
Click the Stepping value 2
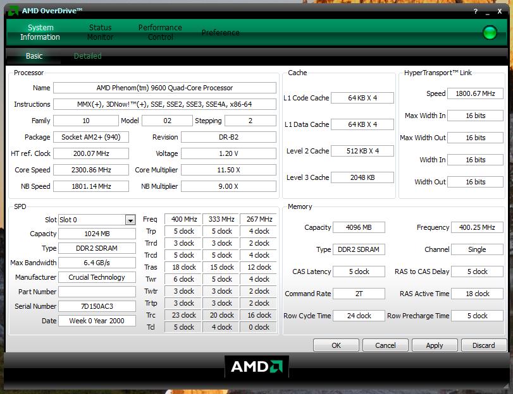pos(250,121)
